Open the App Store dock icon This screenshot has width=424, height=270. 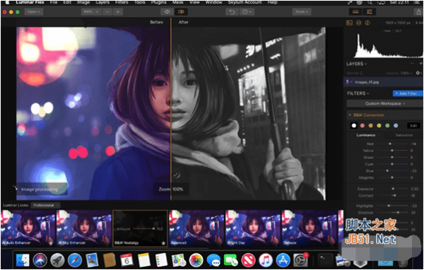point(283,260)
